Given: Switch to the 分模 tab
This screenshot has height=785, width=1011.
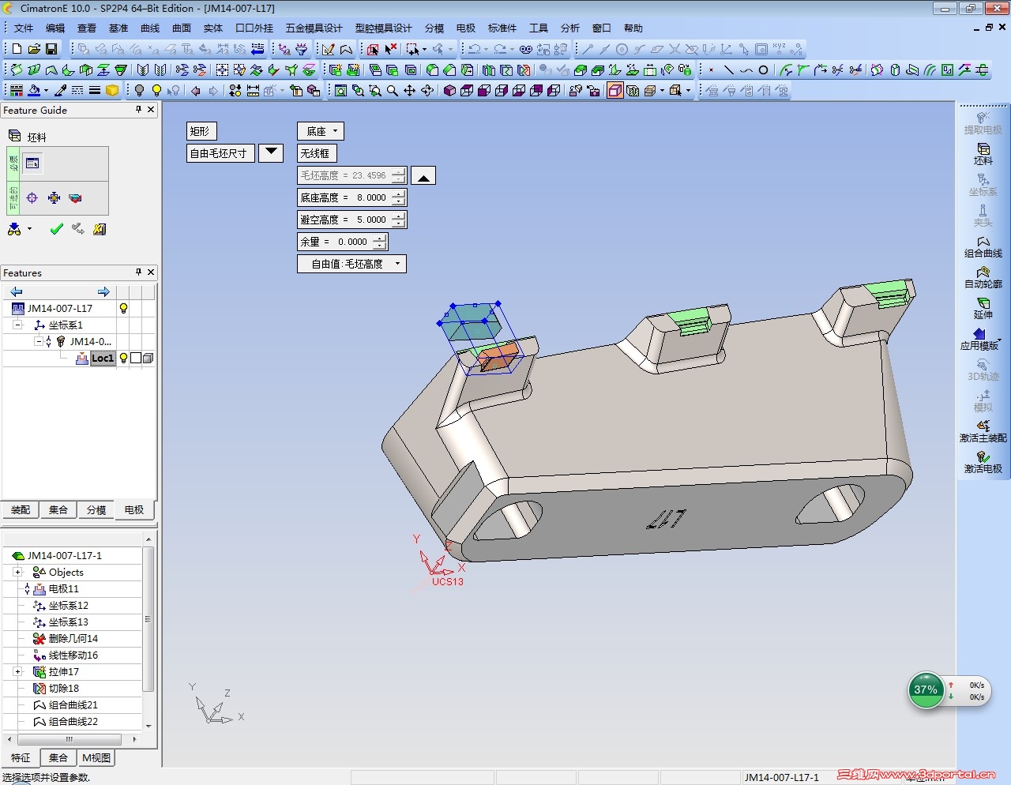Looking at the screenshot, I should pos(96,510).
